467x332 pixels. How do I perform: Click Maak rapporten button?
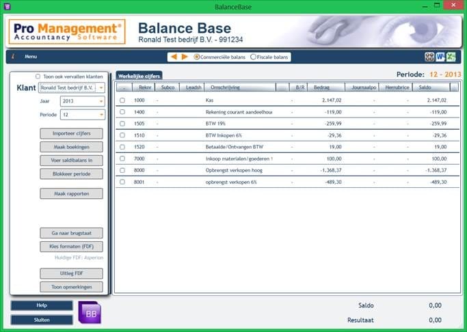point(72,194)
